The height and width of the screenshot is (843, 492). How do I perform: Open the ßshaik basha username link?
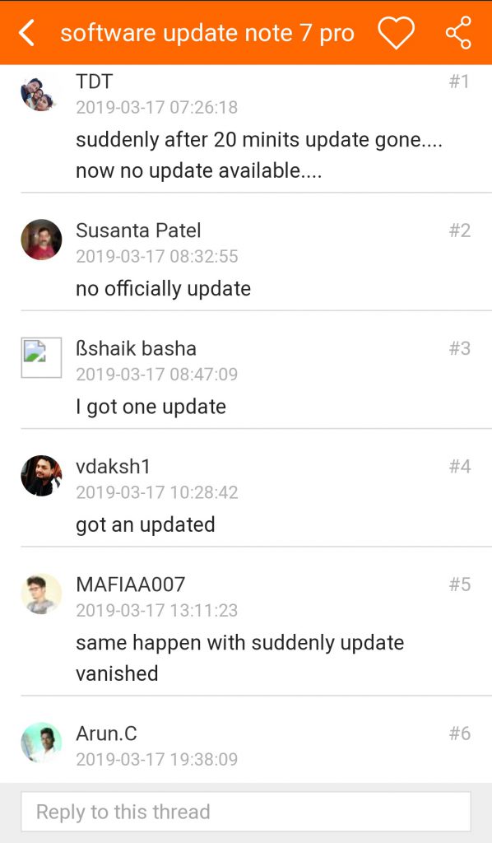coord(136,348)
